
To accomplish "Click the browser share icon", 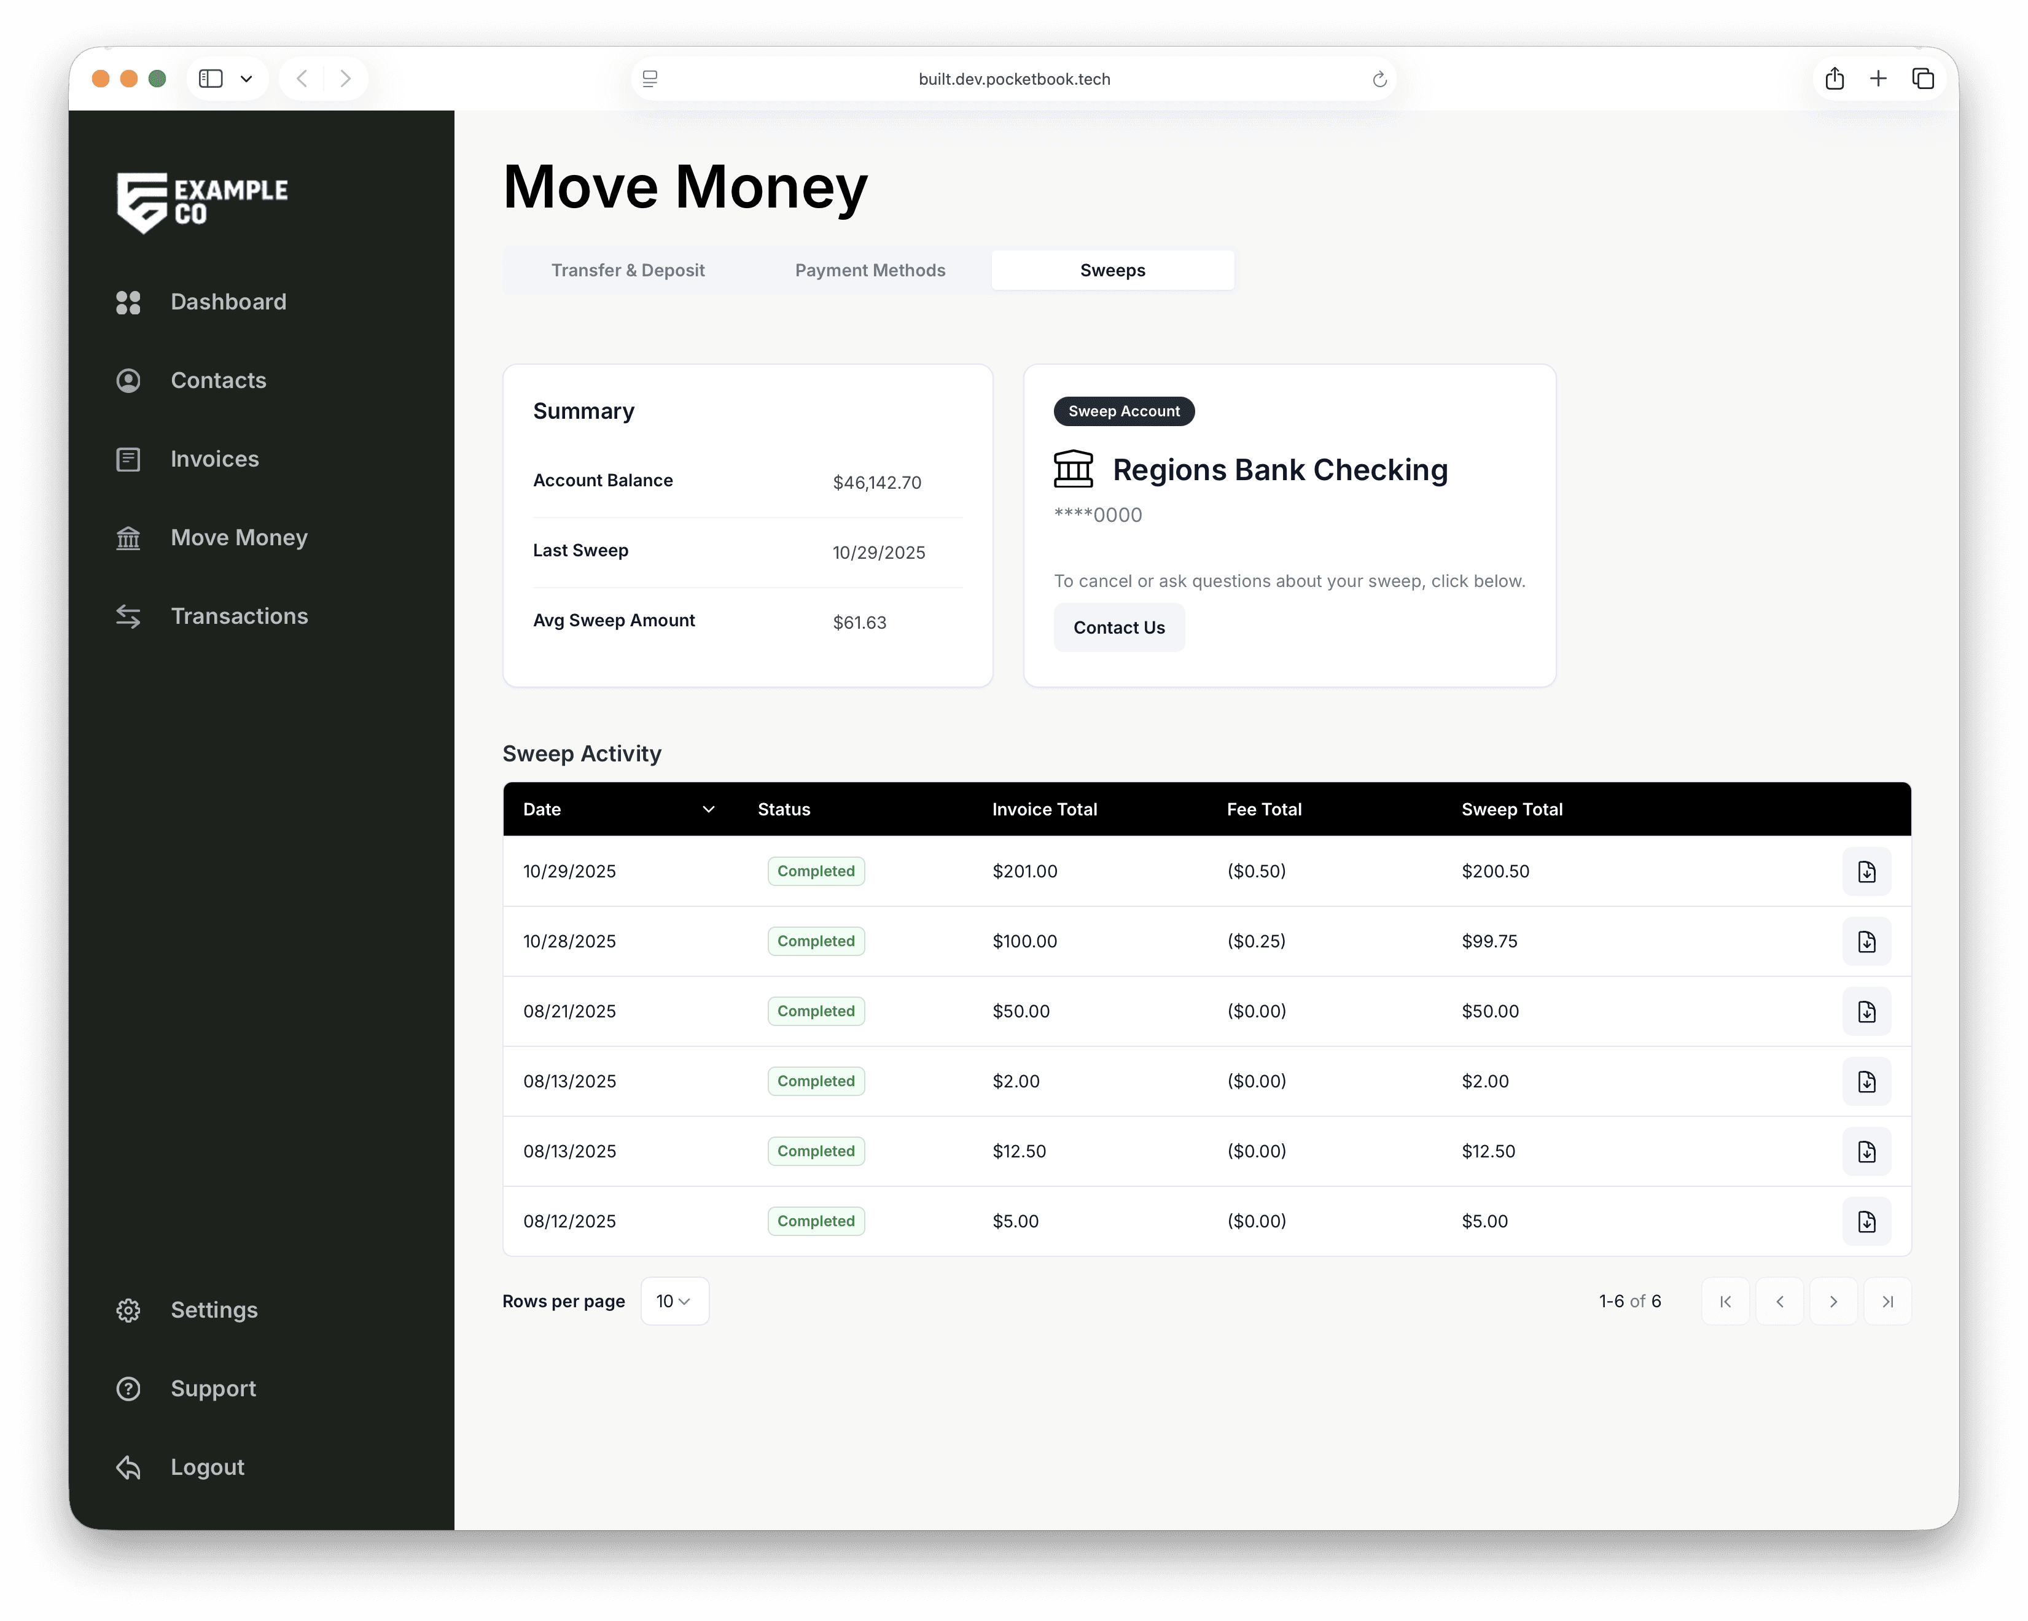I will 1835,79.
